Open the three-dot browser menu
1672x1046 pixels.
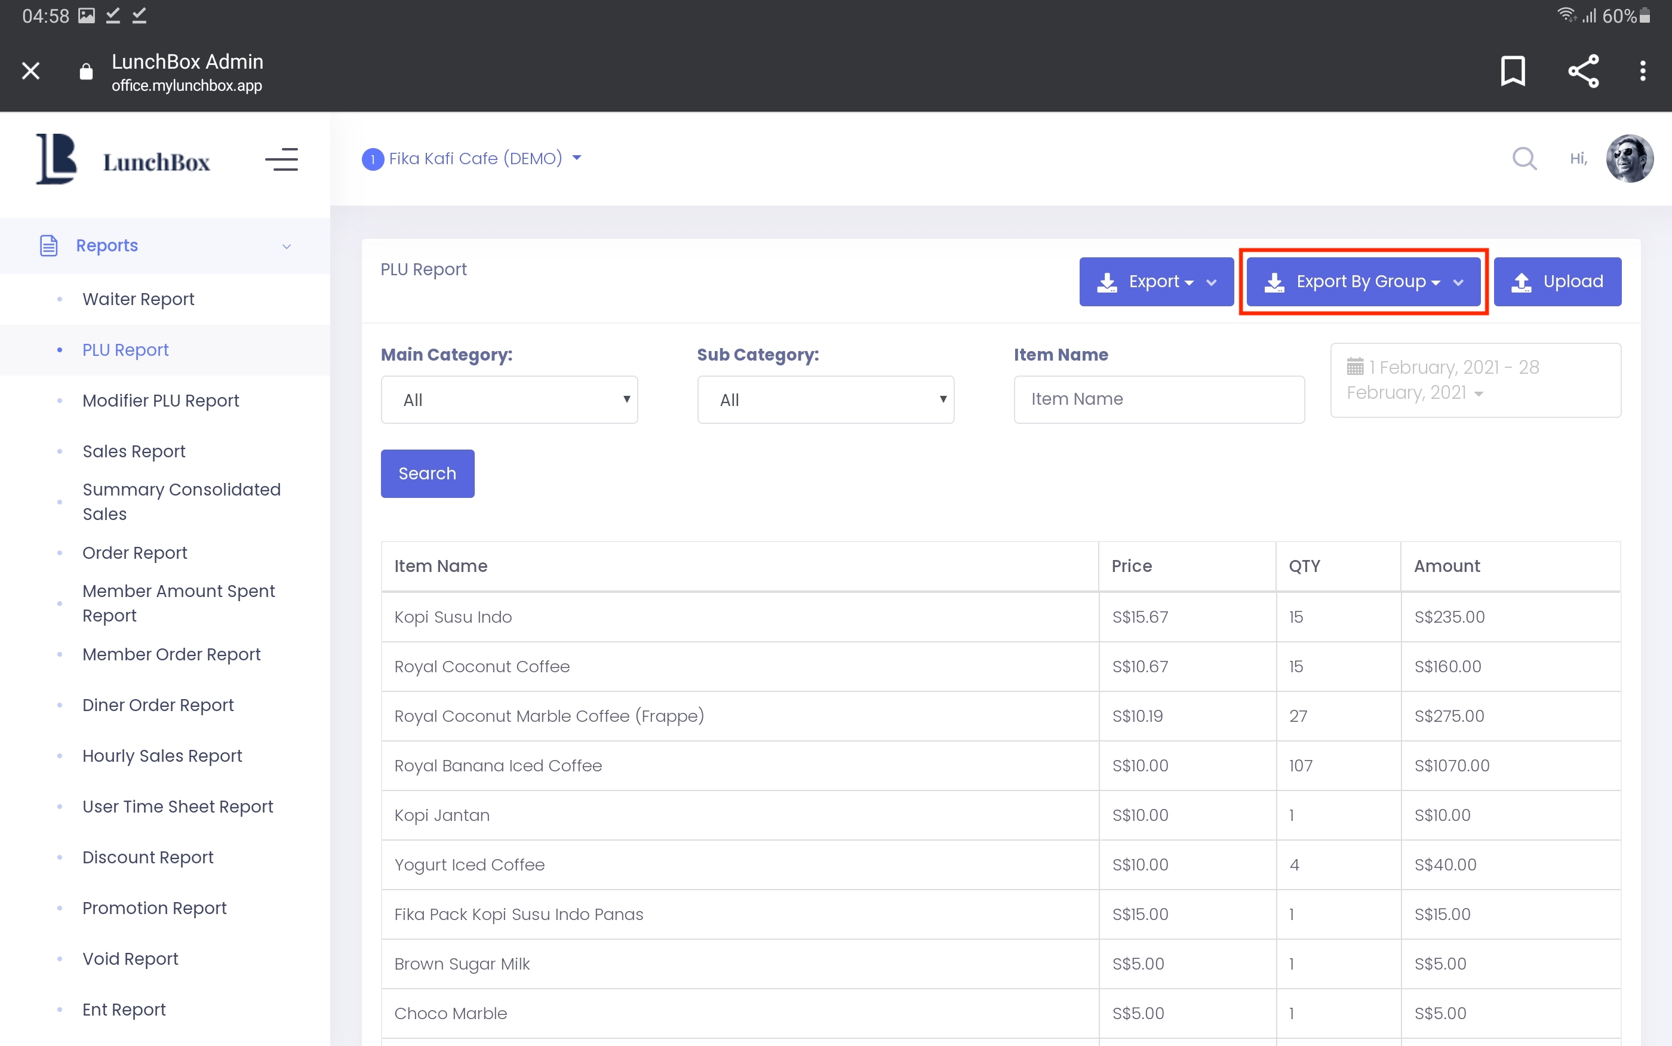(1642, 70)
